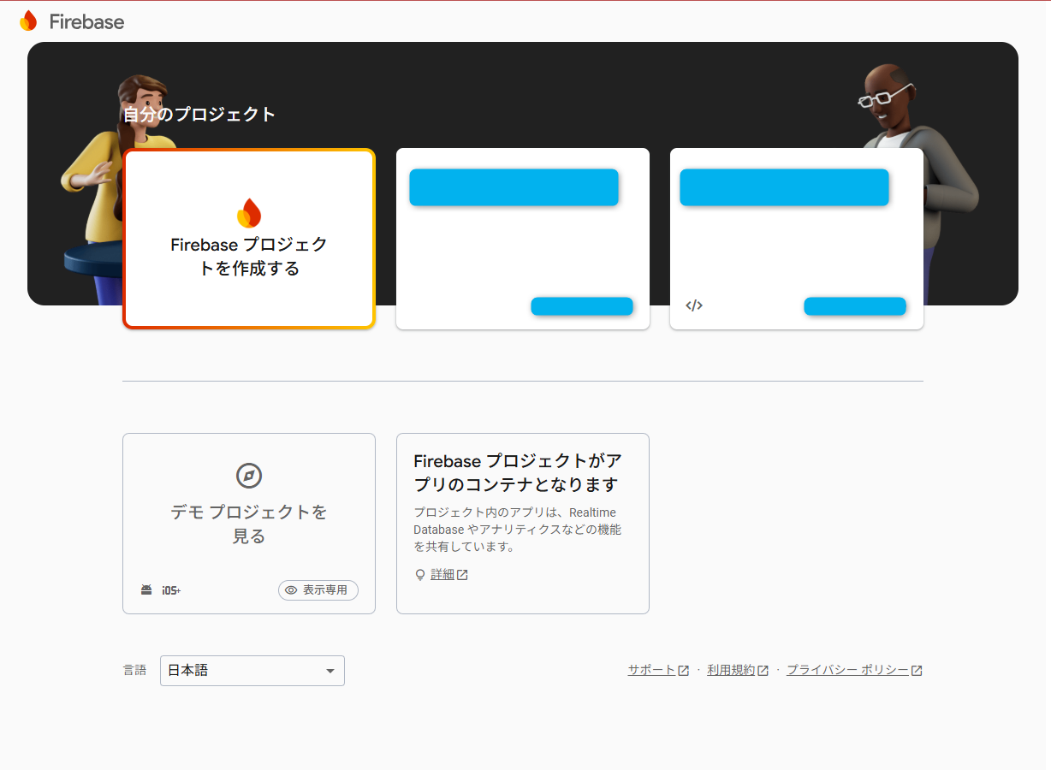Click external icon next to サポート
Image resolution: width=1051 pixels, height=770 pixels.
(x=684, y=671)
